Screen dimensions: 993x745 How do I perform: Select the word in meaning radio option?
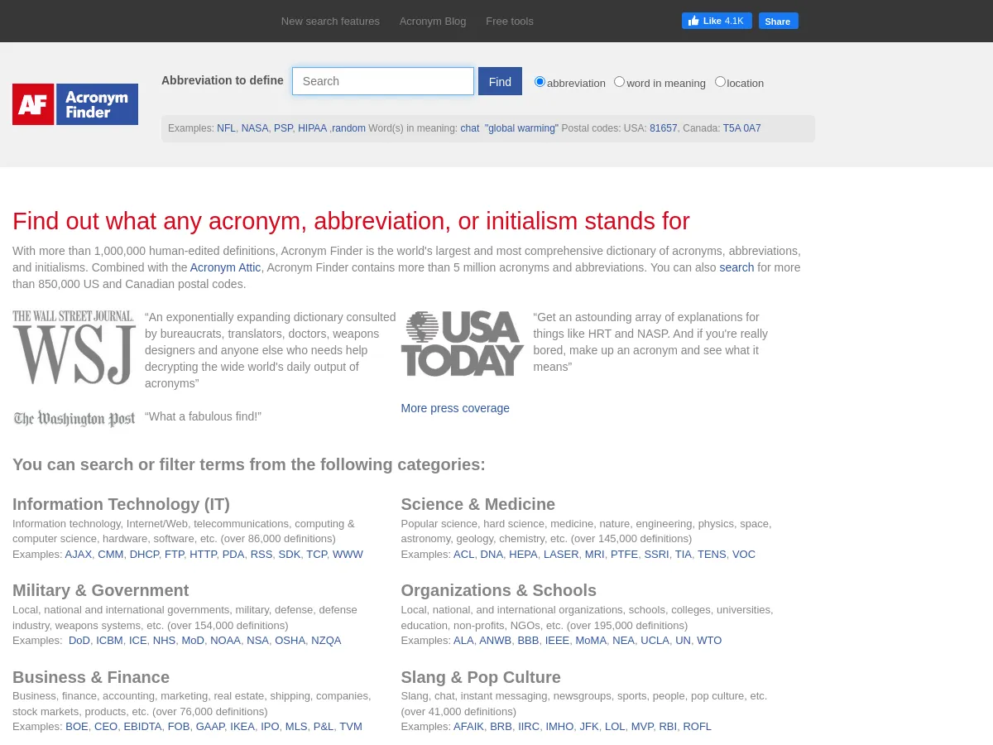619,81
